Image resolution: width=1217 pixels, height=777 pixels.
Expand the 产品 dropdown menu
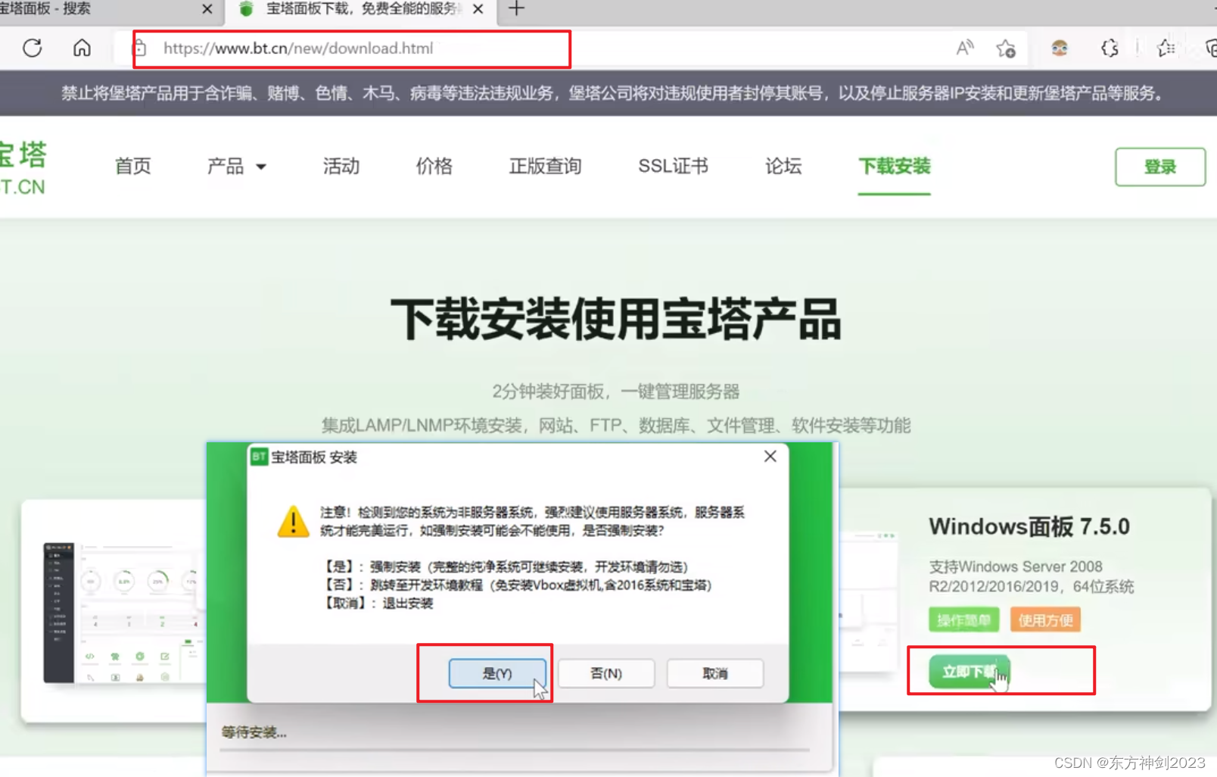[x=237, y=166]
